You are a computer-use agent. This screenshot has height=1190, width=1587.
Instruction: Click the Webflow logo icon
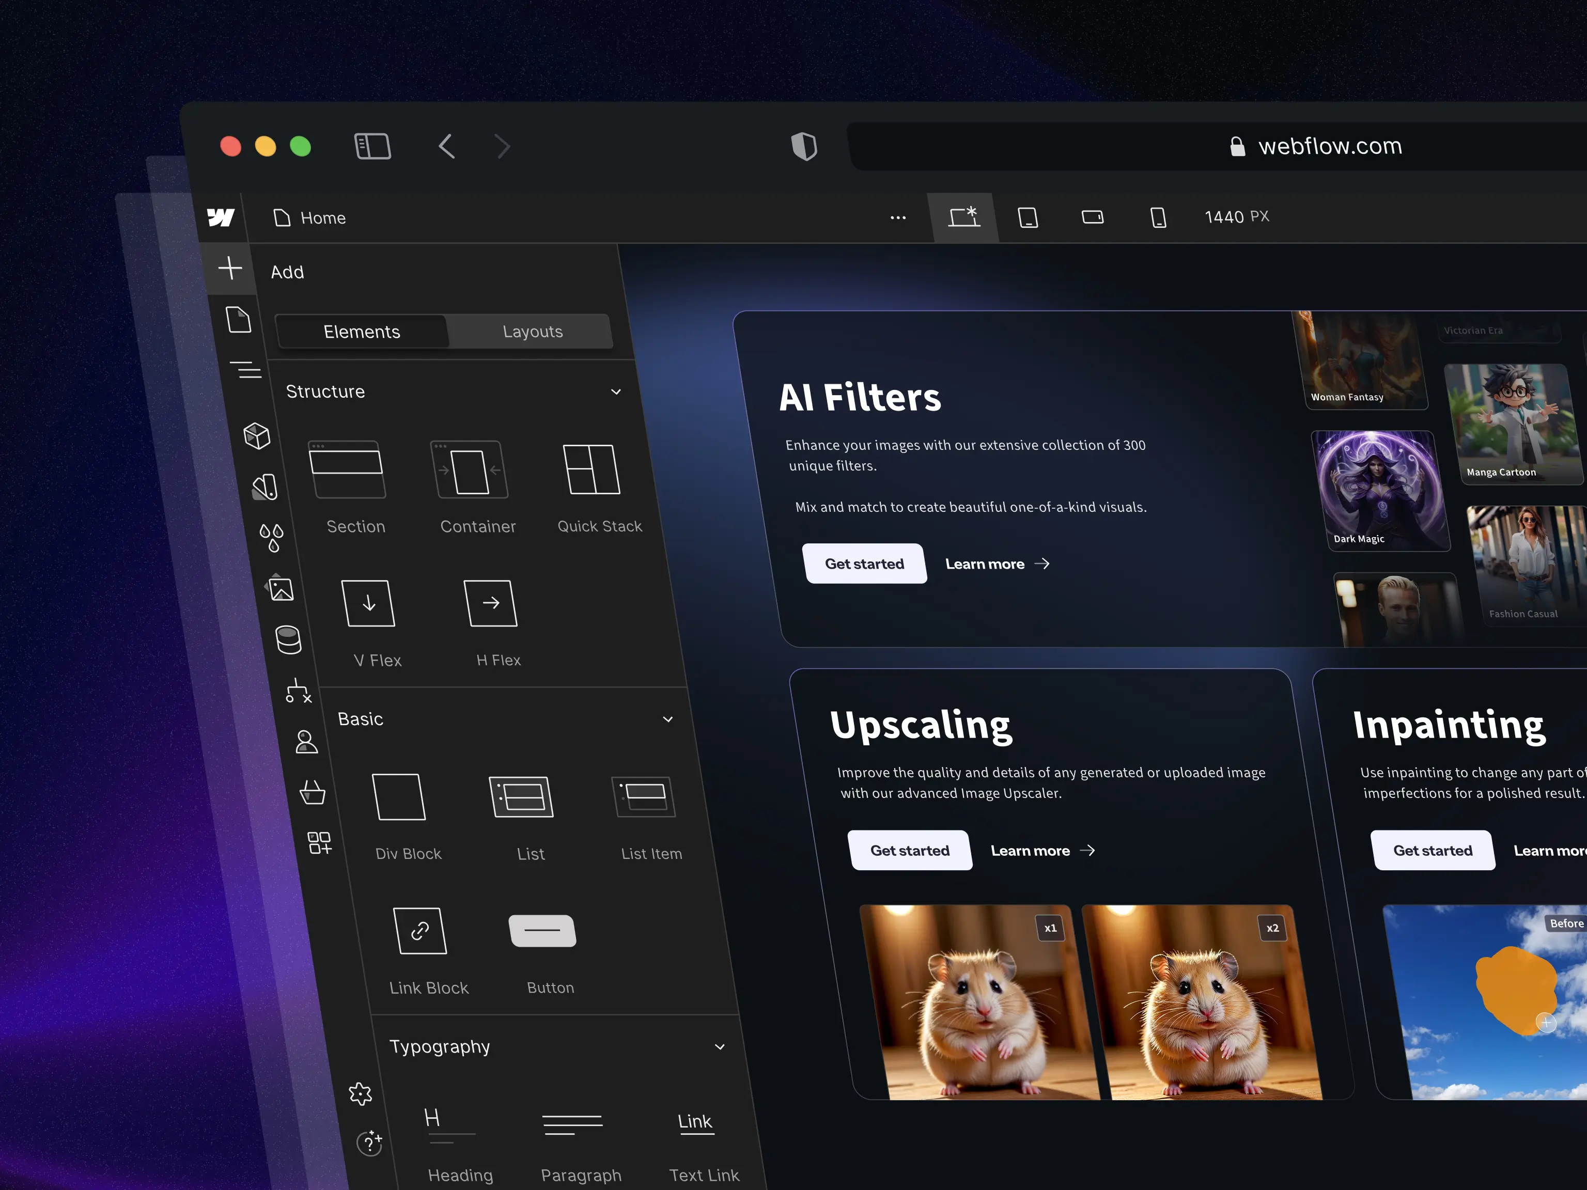coord(221,217)
